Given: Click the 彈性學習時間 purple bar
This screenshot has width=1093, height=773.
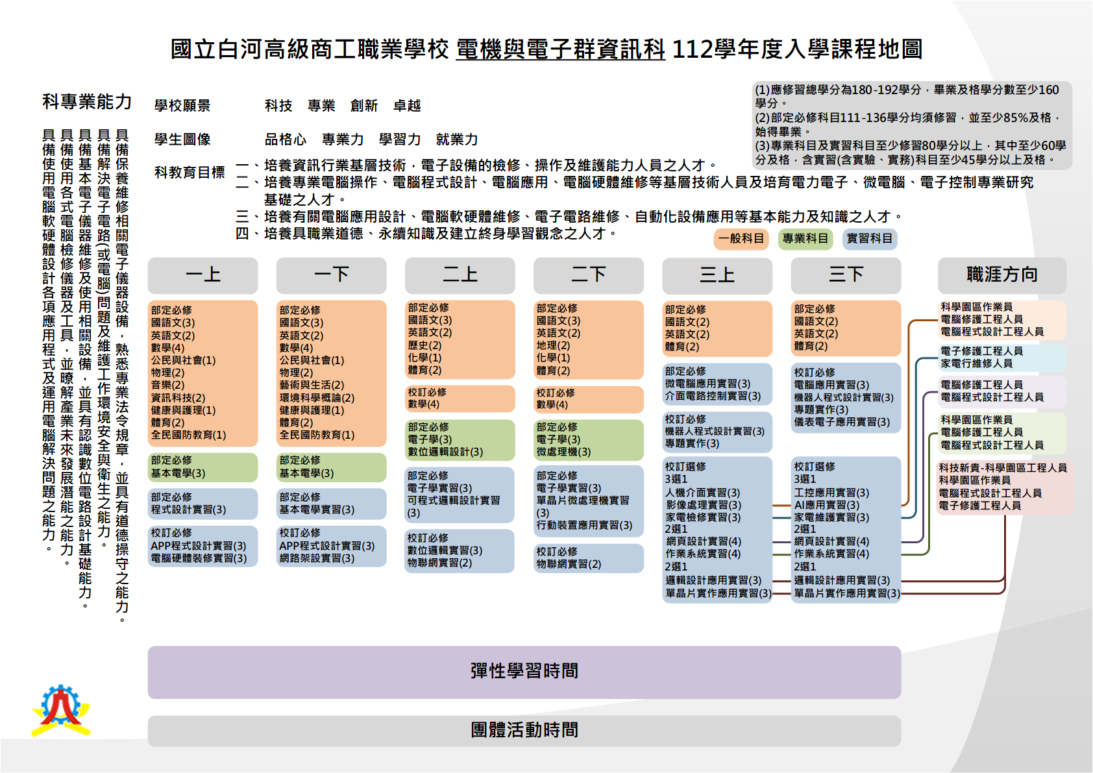Looking at the screenshot, I should (x=524, y=672).
